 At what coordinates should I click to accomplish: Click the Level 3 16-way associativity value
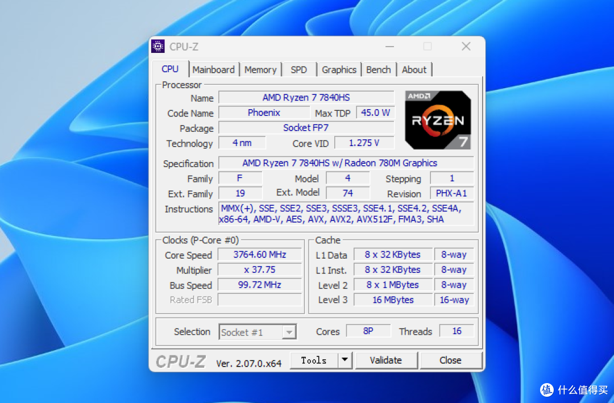[x=454, y=300]
